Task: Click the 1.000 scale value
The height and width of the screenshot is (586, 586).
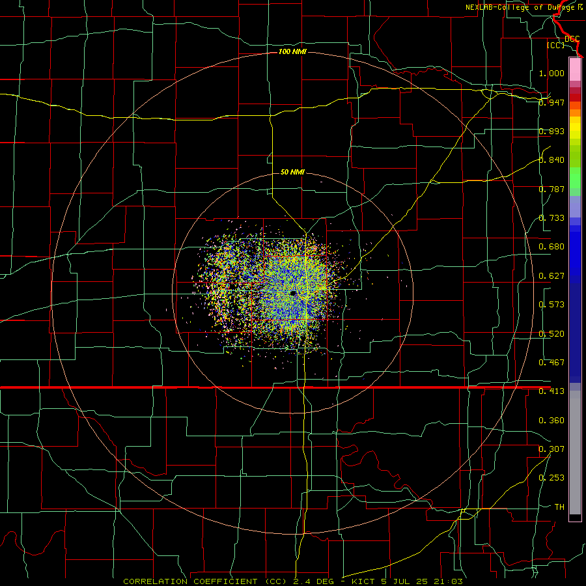Action: (x=551, y=73)
